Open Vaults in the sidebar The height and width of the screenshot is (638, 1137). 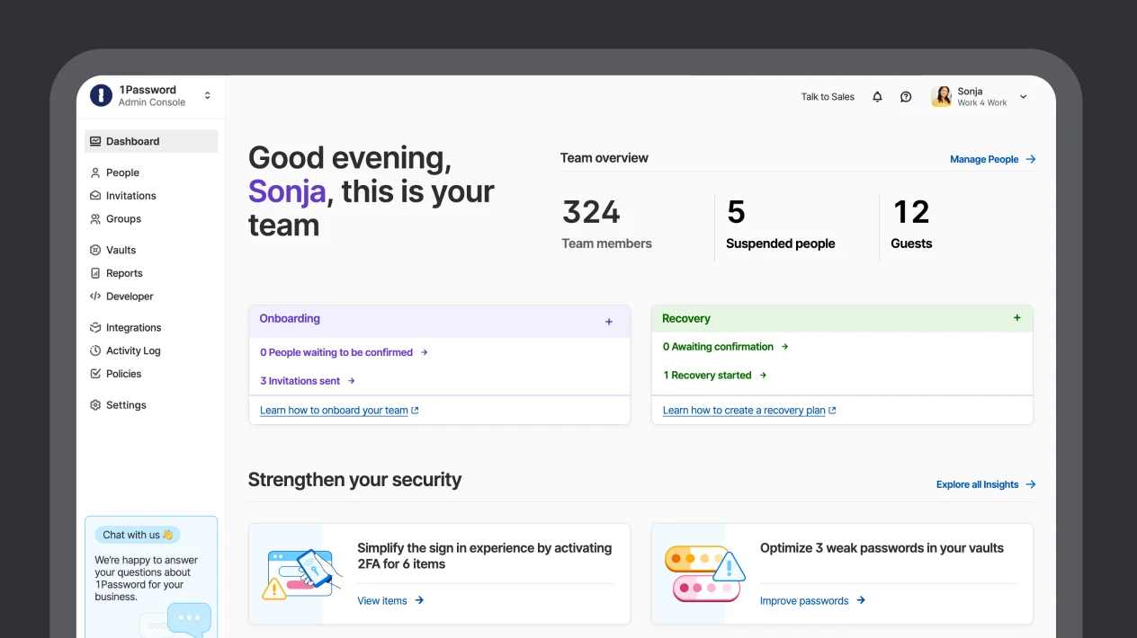point(121,250)
